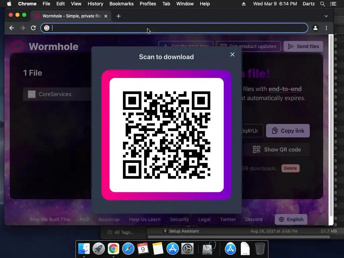The width and height of the screenshot is (344, 258).
Task: Click the Dartz user name in menu bar
Action: 308,4
